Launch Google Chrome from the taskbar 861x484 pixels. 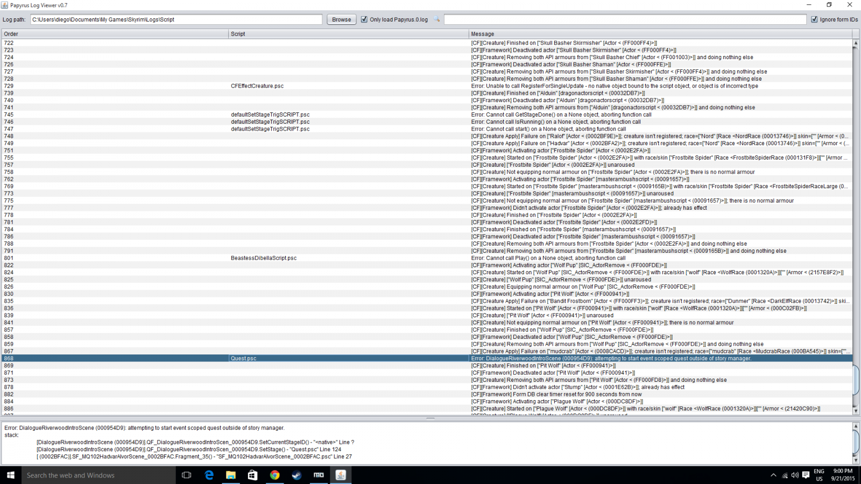(x=274, y=475)
